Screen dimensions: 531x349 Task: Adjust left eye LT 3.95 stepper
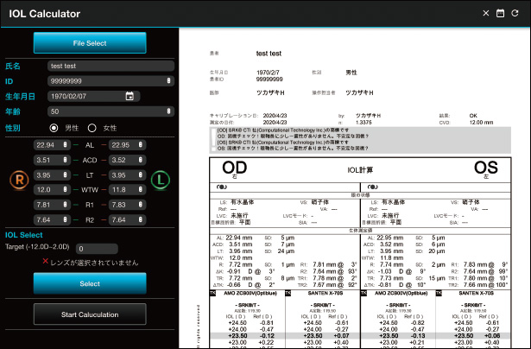pyautogui.click(x=140, y=174)
